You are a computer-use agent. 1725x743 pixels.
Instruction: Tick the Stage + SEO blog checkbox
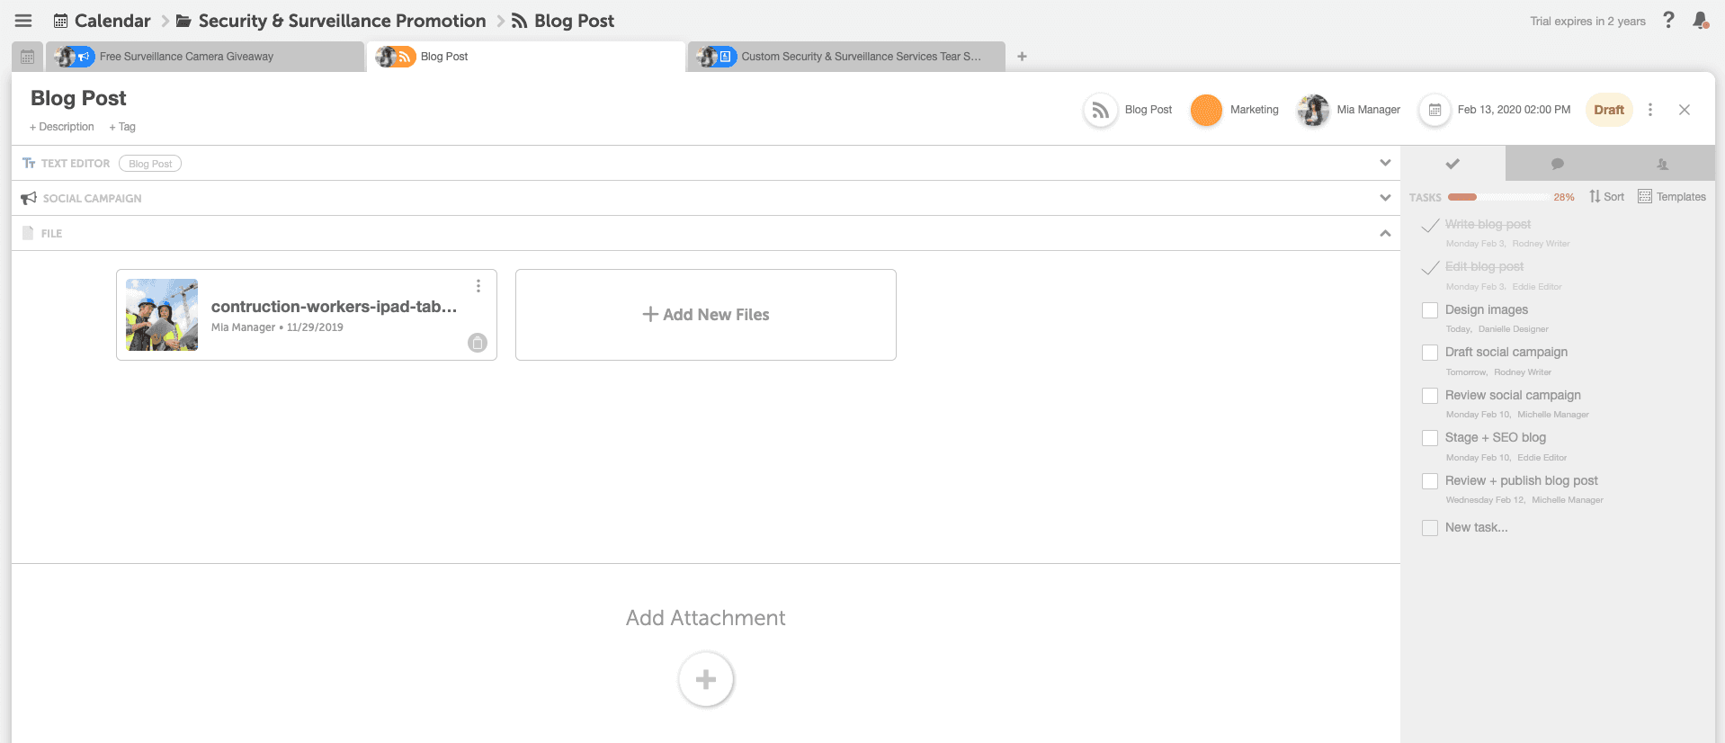1430,438
